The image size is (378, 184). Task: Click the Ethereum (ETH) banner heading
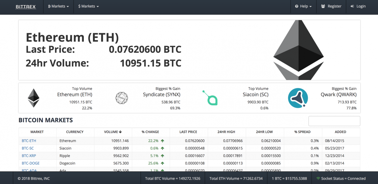pyautogui.click(x=72, y=37)
